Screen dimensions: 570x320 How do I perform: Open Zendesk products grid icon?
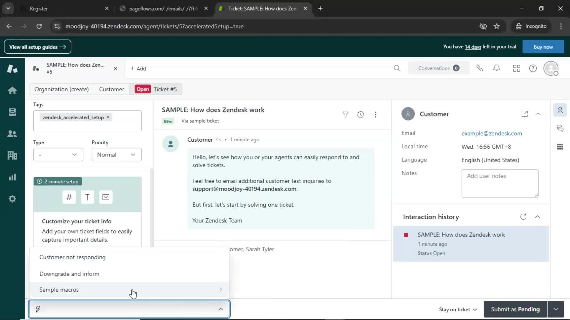(x=517, y=68)
